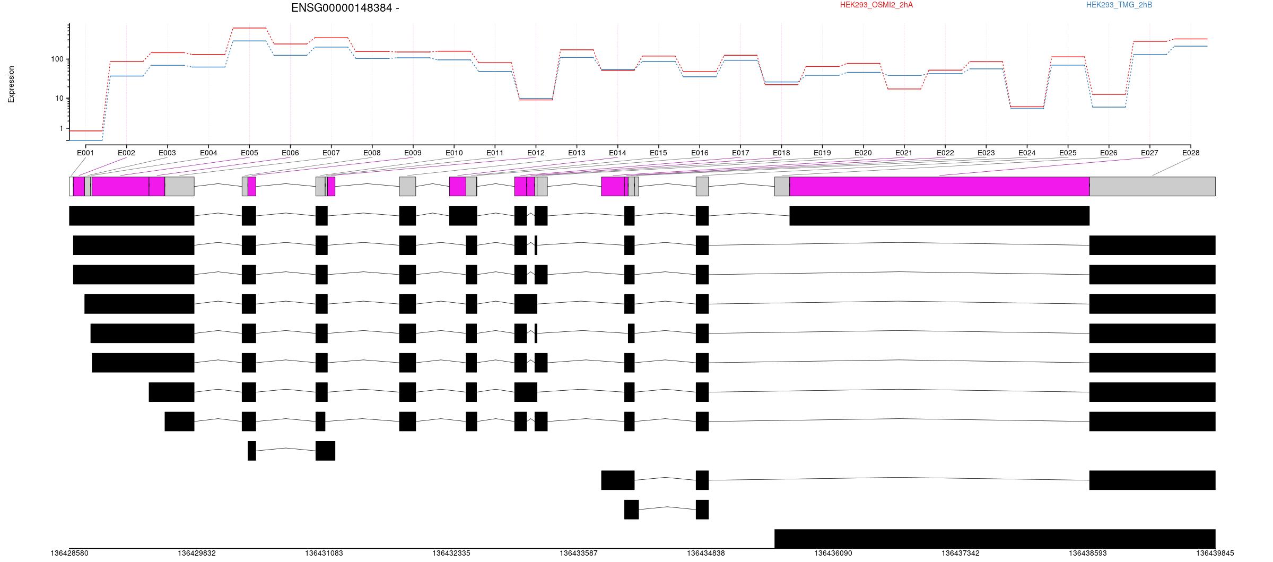Click genomic coordinate 136436090

coord(833,554)
